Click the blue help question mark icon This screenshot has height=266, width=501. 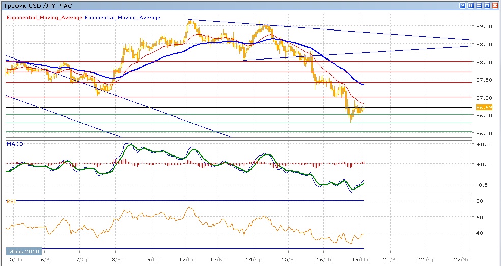click(462, 5)
